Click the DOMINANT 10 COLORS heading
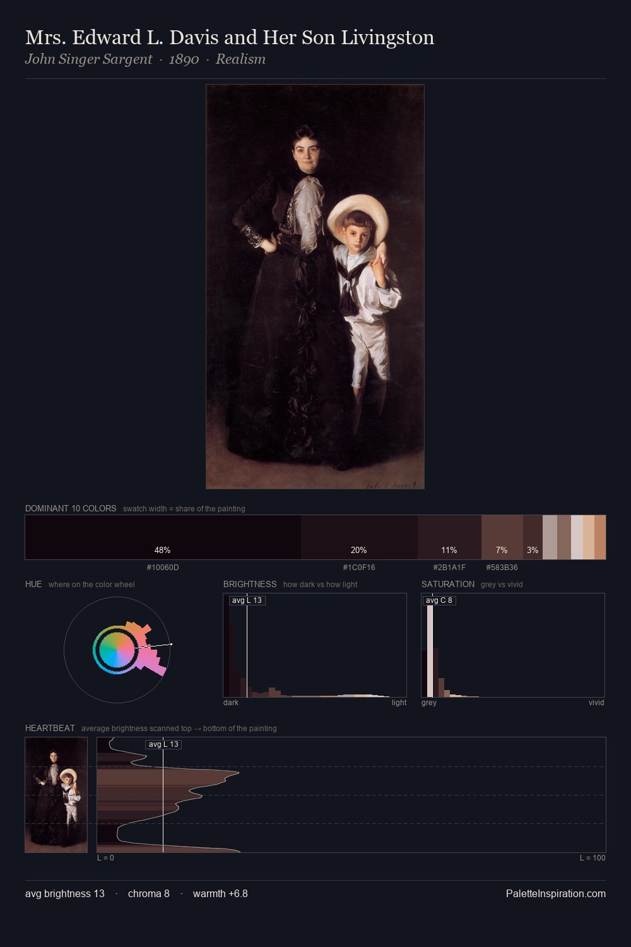 tap(71, 508)
